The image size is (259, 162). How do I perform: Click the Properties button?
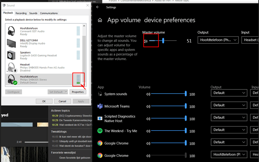pyautogui.click(x=78, y=92)
